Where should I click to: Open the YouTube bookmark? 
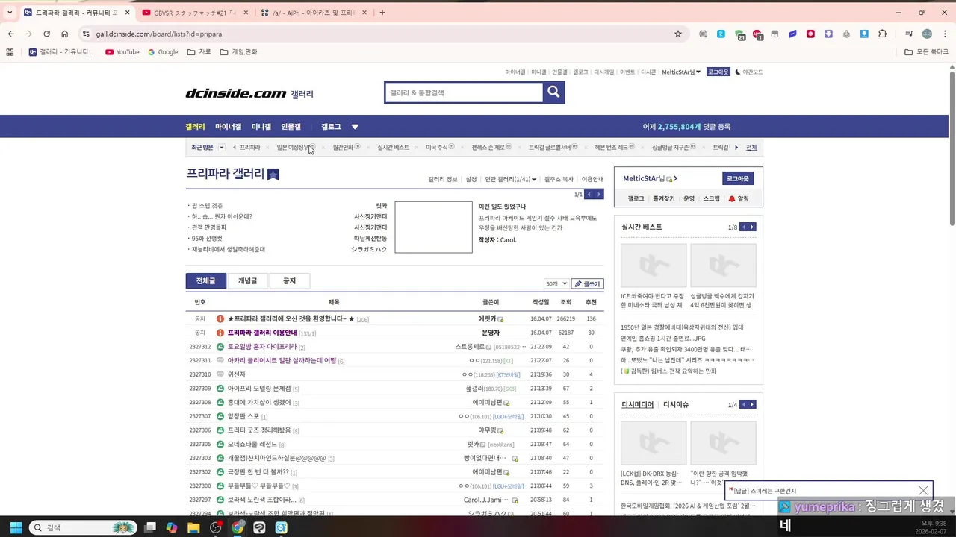pos(122,52)
